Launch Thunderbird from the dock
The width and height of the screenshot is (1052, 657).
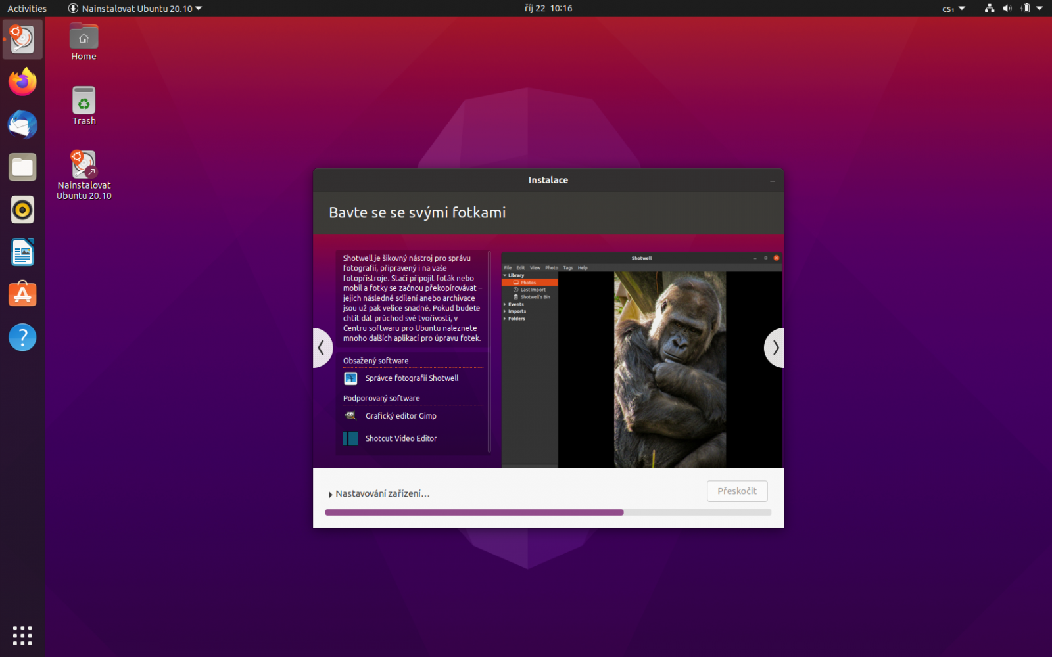(22, 124)
